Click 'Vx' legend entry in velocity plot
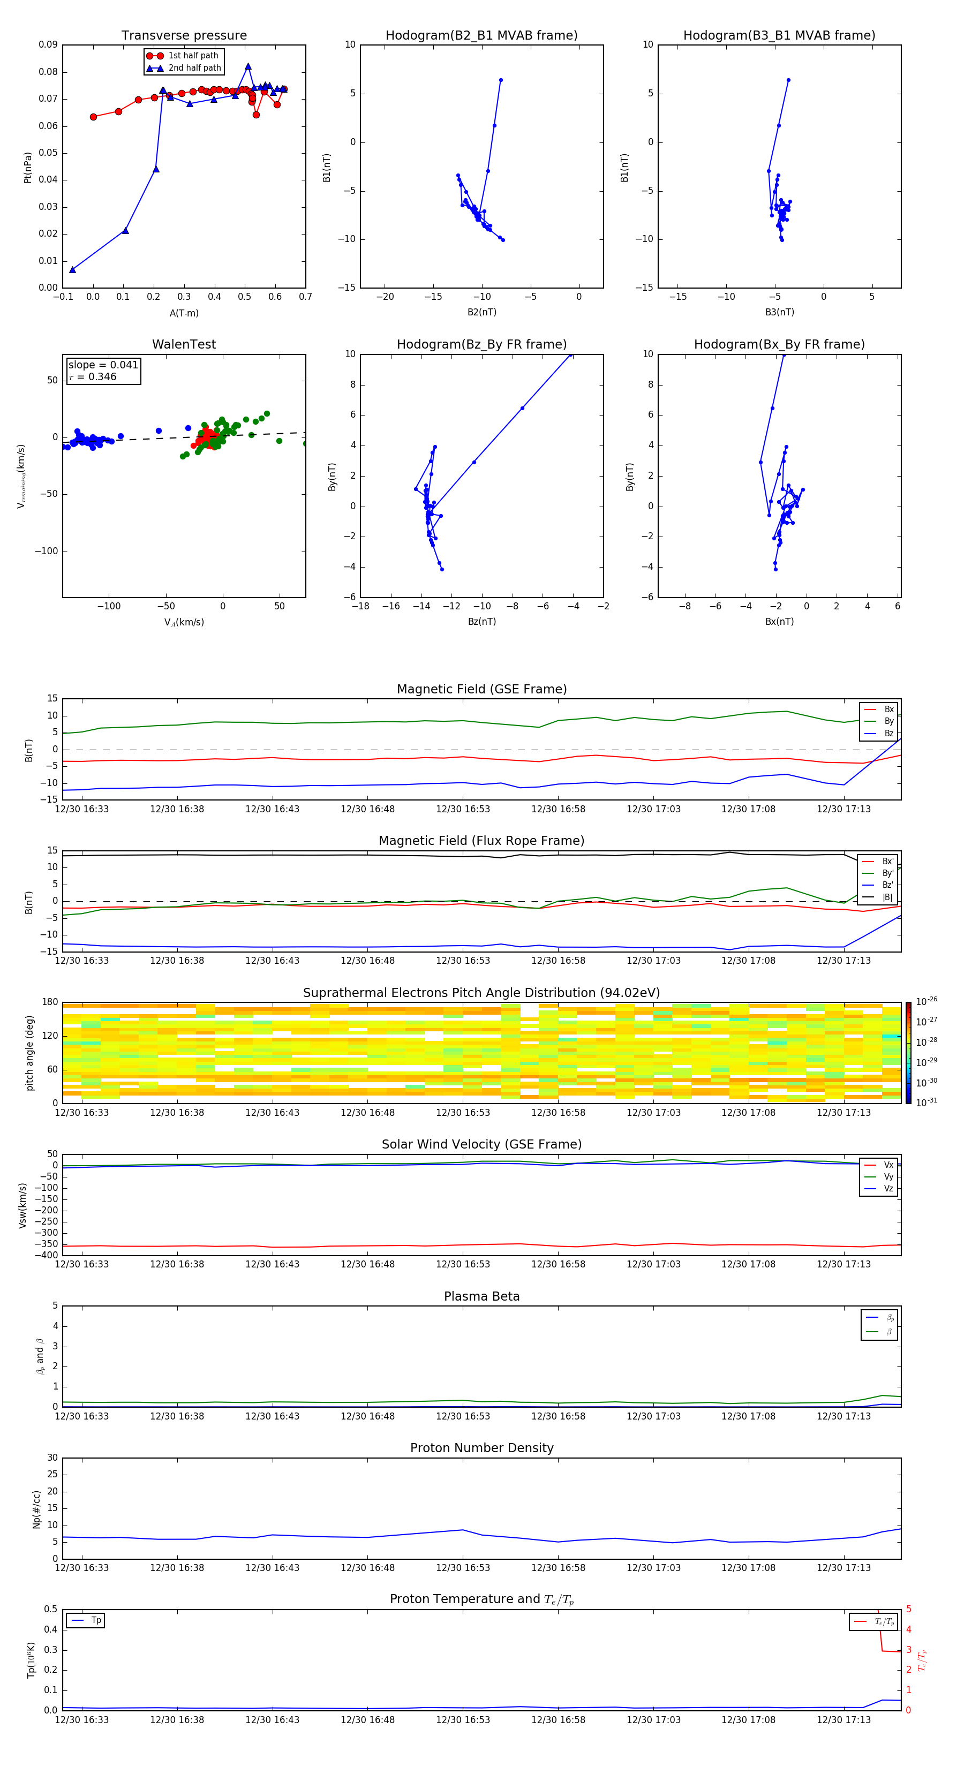Viewport: 964px width, 1767px height. [879, 1165]
